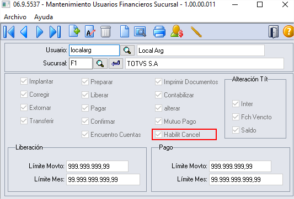Toggle the Saldo checkbox
This screenshot has width=294, height=199.
(x=236, y=130)
